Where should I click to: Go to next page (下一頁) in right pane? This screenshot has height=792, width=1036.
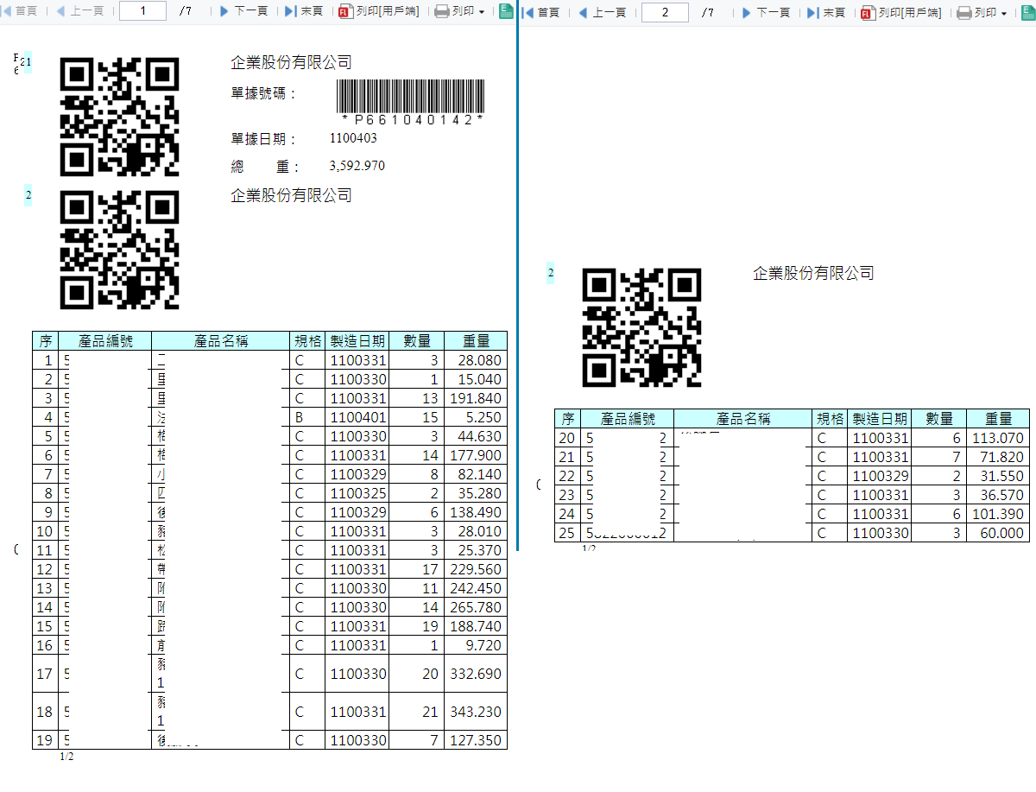[766, 12]
